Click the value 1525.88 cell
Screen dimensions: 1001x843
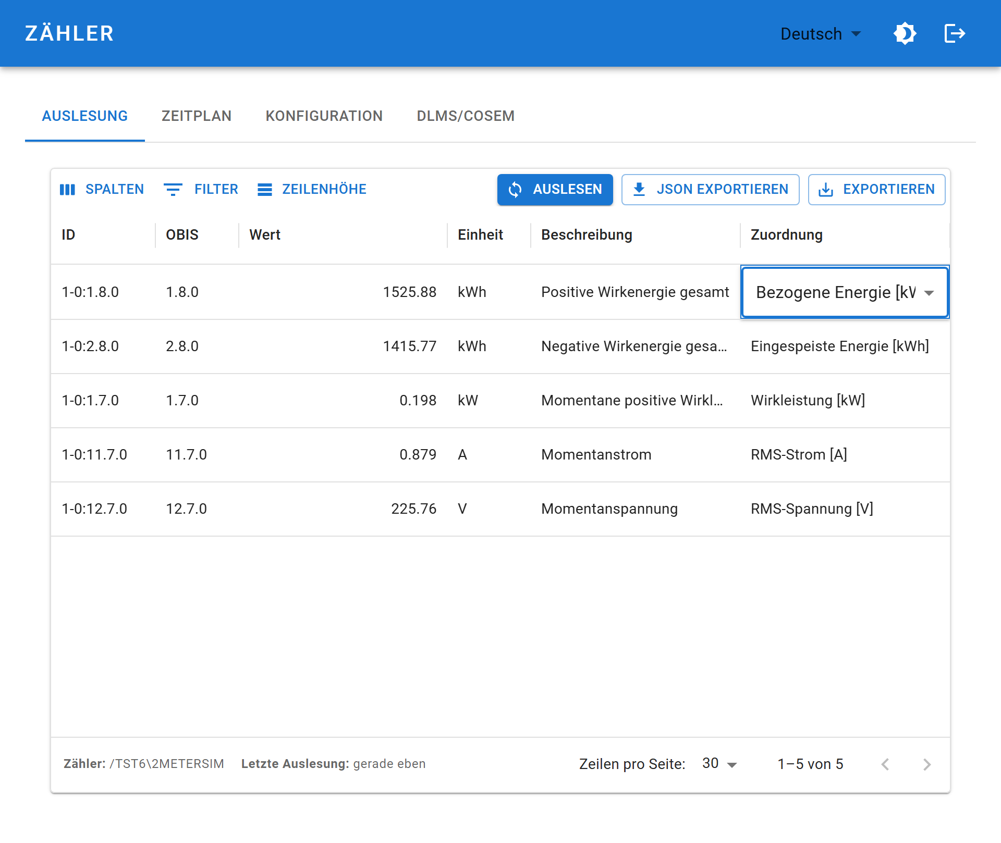(343, 292)
